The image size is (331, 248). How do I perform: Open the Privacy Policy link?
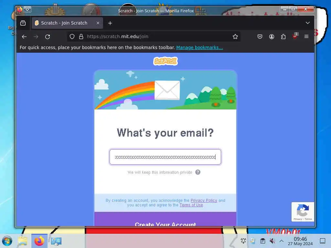204,200
